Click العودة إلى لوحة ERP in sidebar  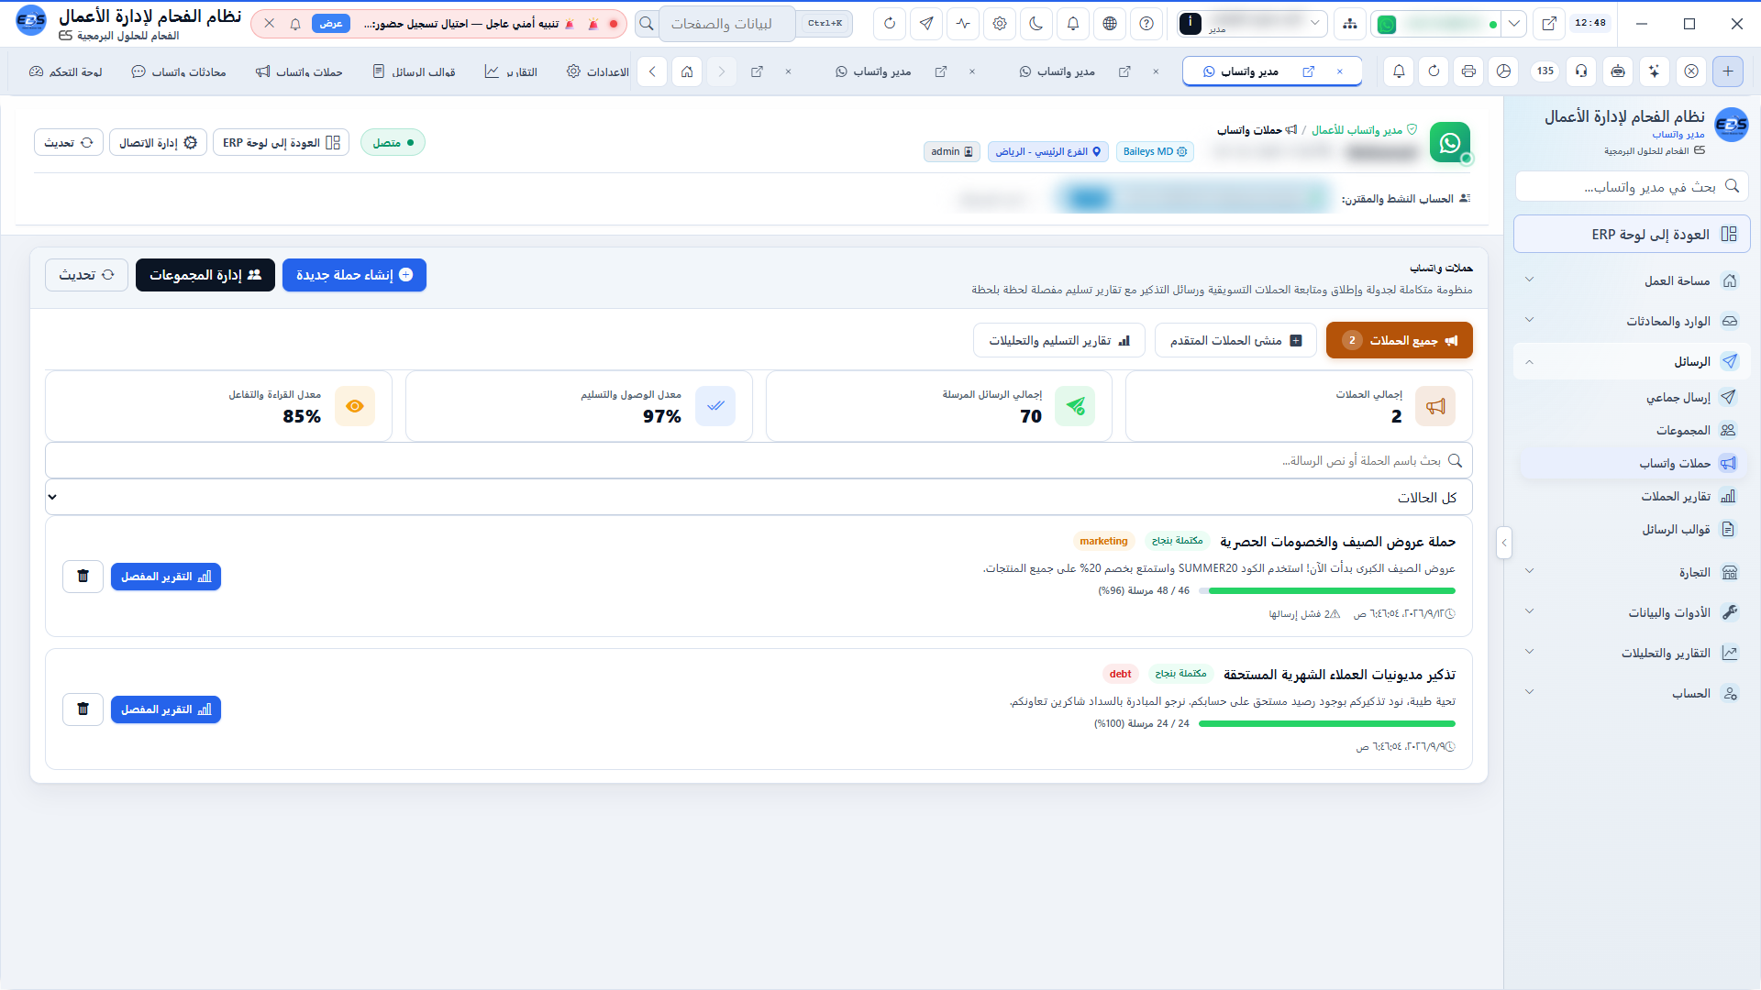point(1632,234)
